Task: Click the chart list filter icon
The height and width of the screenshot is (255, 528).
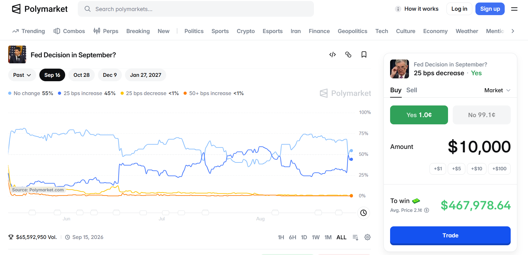Action: (355, 237)
